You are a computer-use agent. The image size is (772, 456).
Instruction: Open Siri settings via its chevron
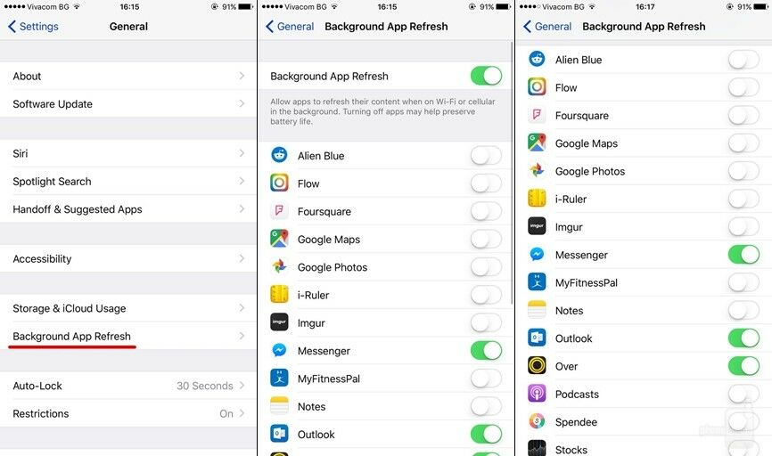click(x=242, y=153)
